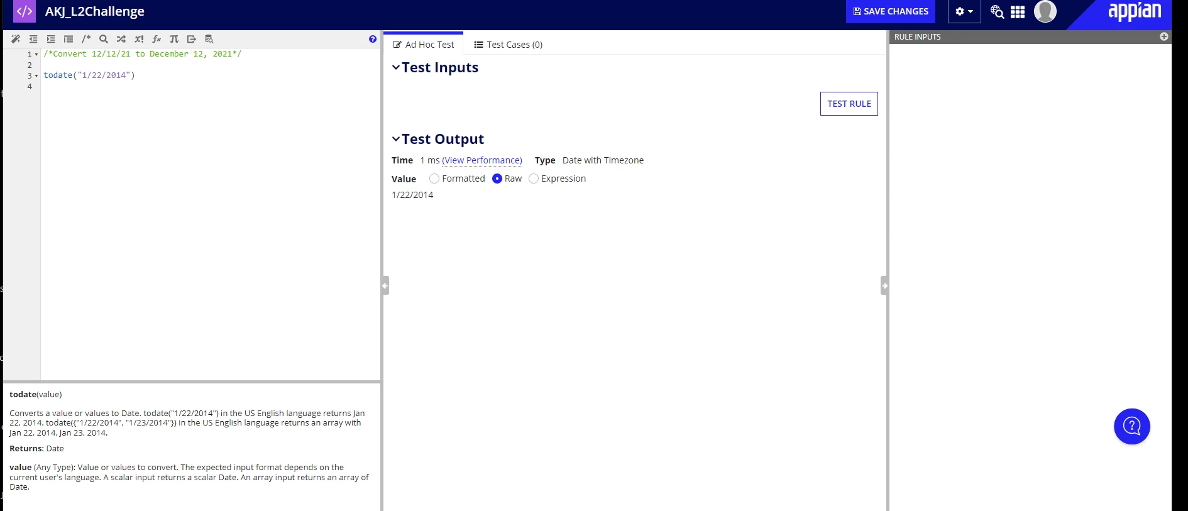Click the Test Rule button
Screen dimensions: 1188x511
(849, 104)
